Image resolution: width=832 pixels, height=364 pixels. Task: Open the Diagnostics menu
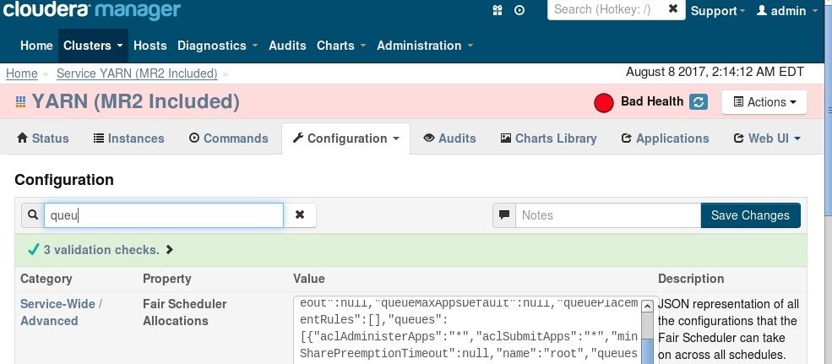click(x=217, y=46)
